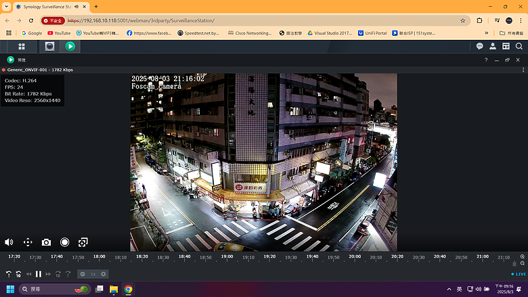The width and height of the screenshot is (528, 297).
Task: Show hidden system tray icons
Action: (x=449, y=289)
